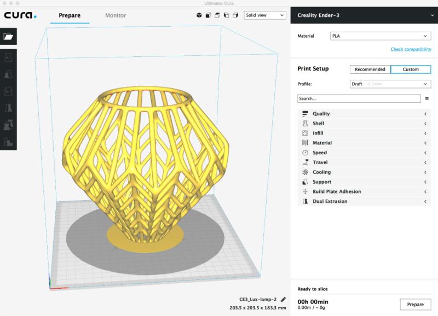Image resolution: width=438 pixels, height=316 pixels.
Task: Click the Open File folder icon
Action: 8,36
